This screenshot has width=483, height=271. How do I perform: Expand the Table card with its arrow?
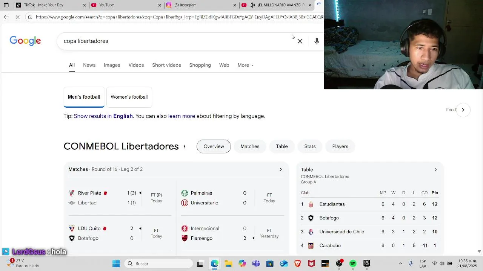click(435, 170)
